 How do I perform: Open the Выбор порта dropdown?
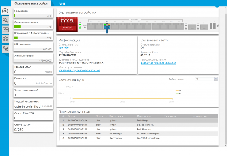205,79
